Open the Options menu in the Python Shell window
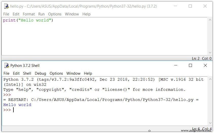The image size is (214, 133). [x=56, y=73]
